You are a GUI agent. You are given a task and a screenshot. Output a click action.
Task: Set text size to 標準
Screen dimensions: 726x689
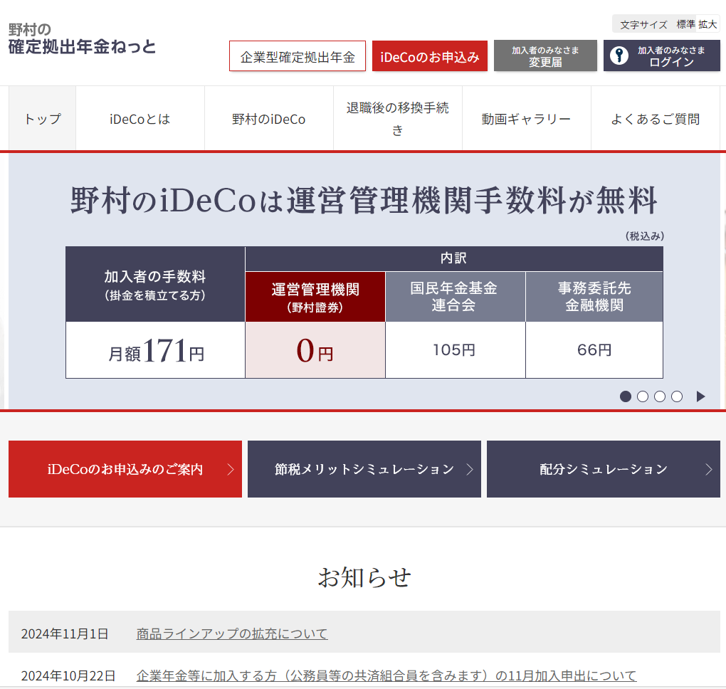[685, 24]
